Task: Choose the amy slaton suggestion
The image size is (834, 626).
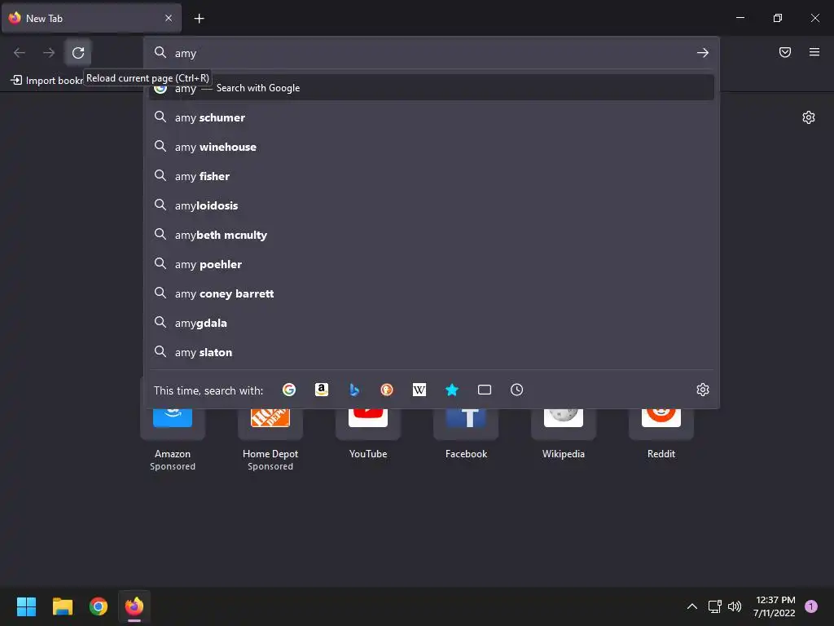Action: tap(432, 352)
